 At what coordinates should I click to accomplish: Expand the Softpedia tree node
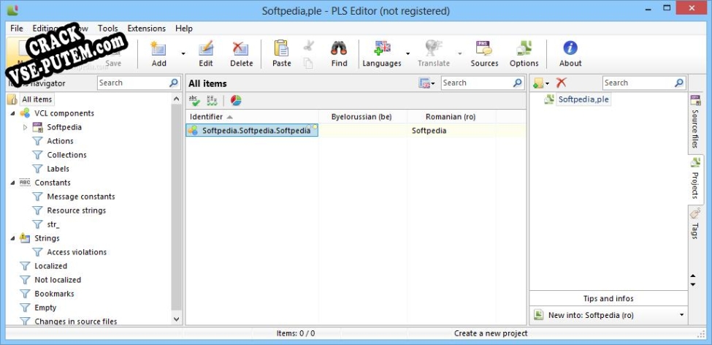tap(26, 127)
